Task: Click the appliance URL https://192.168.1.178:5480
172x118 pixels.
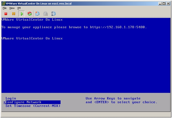Action: point(118,27)
